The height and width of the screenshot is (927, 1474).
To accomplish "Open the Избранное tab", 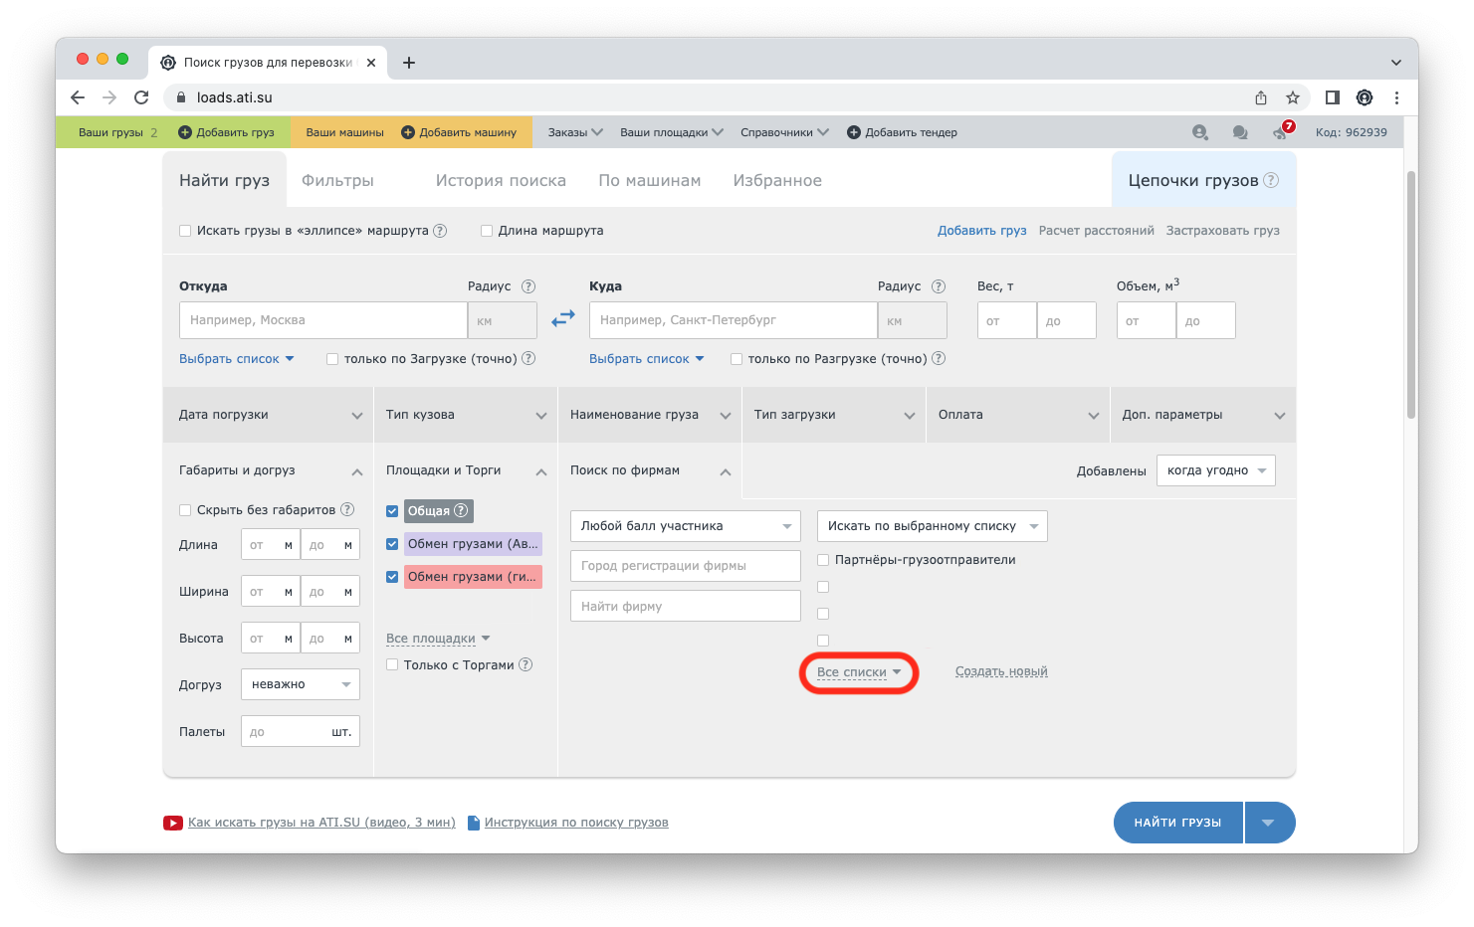I will [x=777, y=180].
